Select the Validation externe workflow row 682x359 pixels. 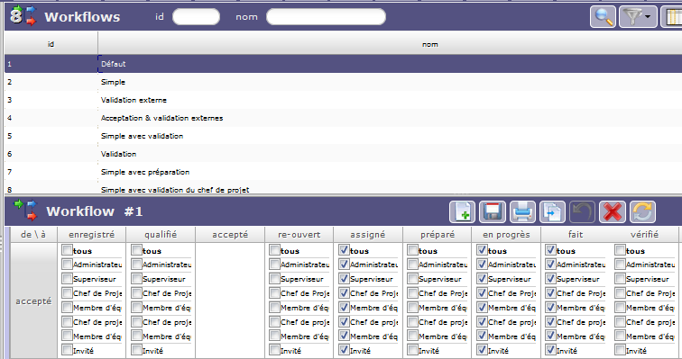click(x=343, y=100)
